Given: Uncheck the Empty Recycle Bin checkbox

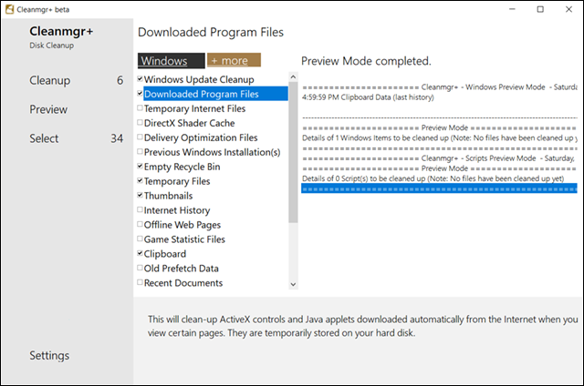Looking at the screenshot, I should (x=140, y=166).
